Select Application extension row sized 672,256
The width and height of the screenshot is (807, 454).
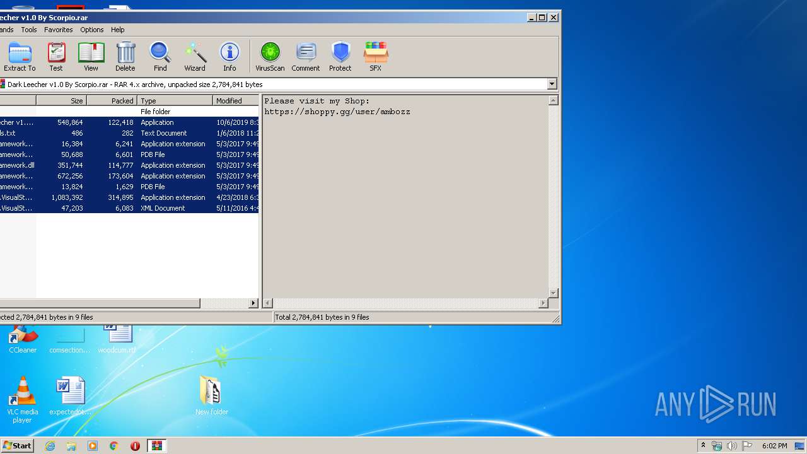pyautogui.click(x=129, y=176)
